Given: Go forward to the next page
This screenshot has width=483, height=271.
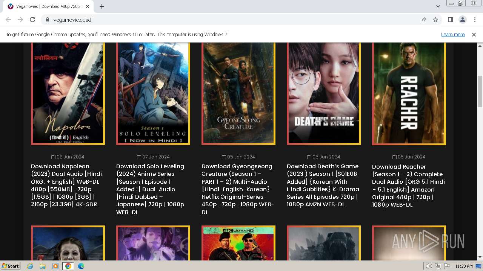Looking at the screenshot, I should [20, 20].
